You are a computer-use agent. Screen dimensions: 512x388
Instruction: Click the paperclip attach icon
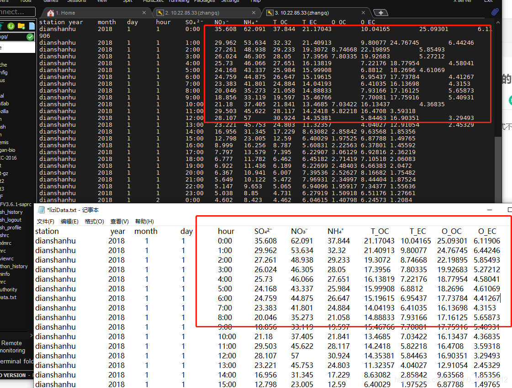pyautogui.click(x=495, y=12)
